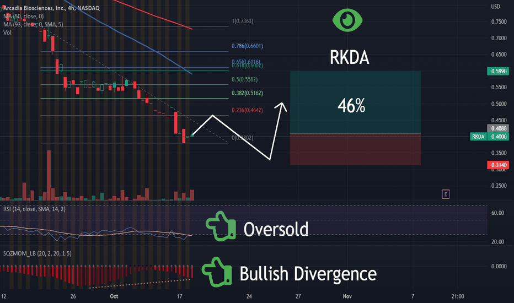Image resolution: width=514 pixels, height=303 pixels.
Task: Click the 0.382(0.5162) Fibonacci level label
Action: (247, 93)
